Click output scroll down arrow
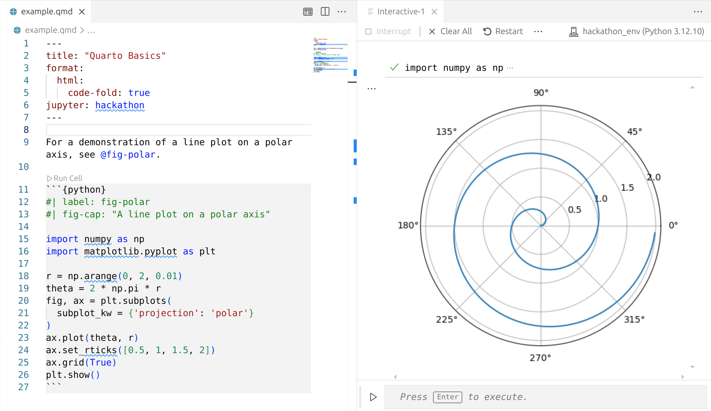 pos(692,367)
